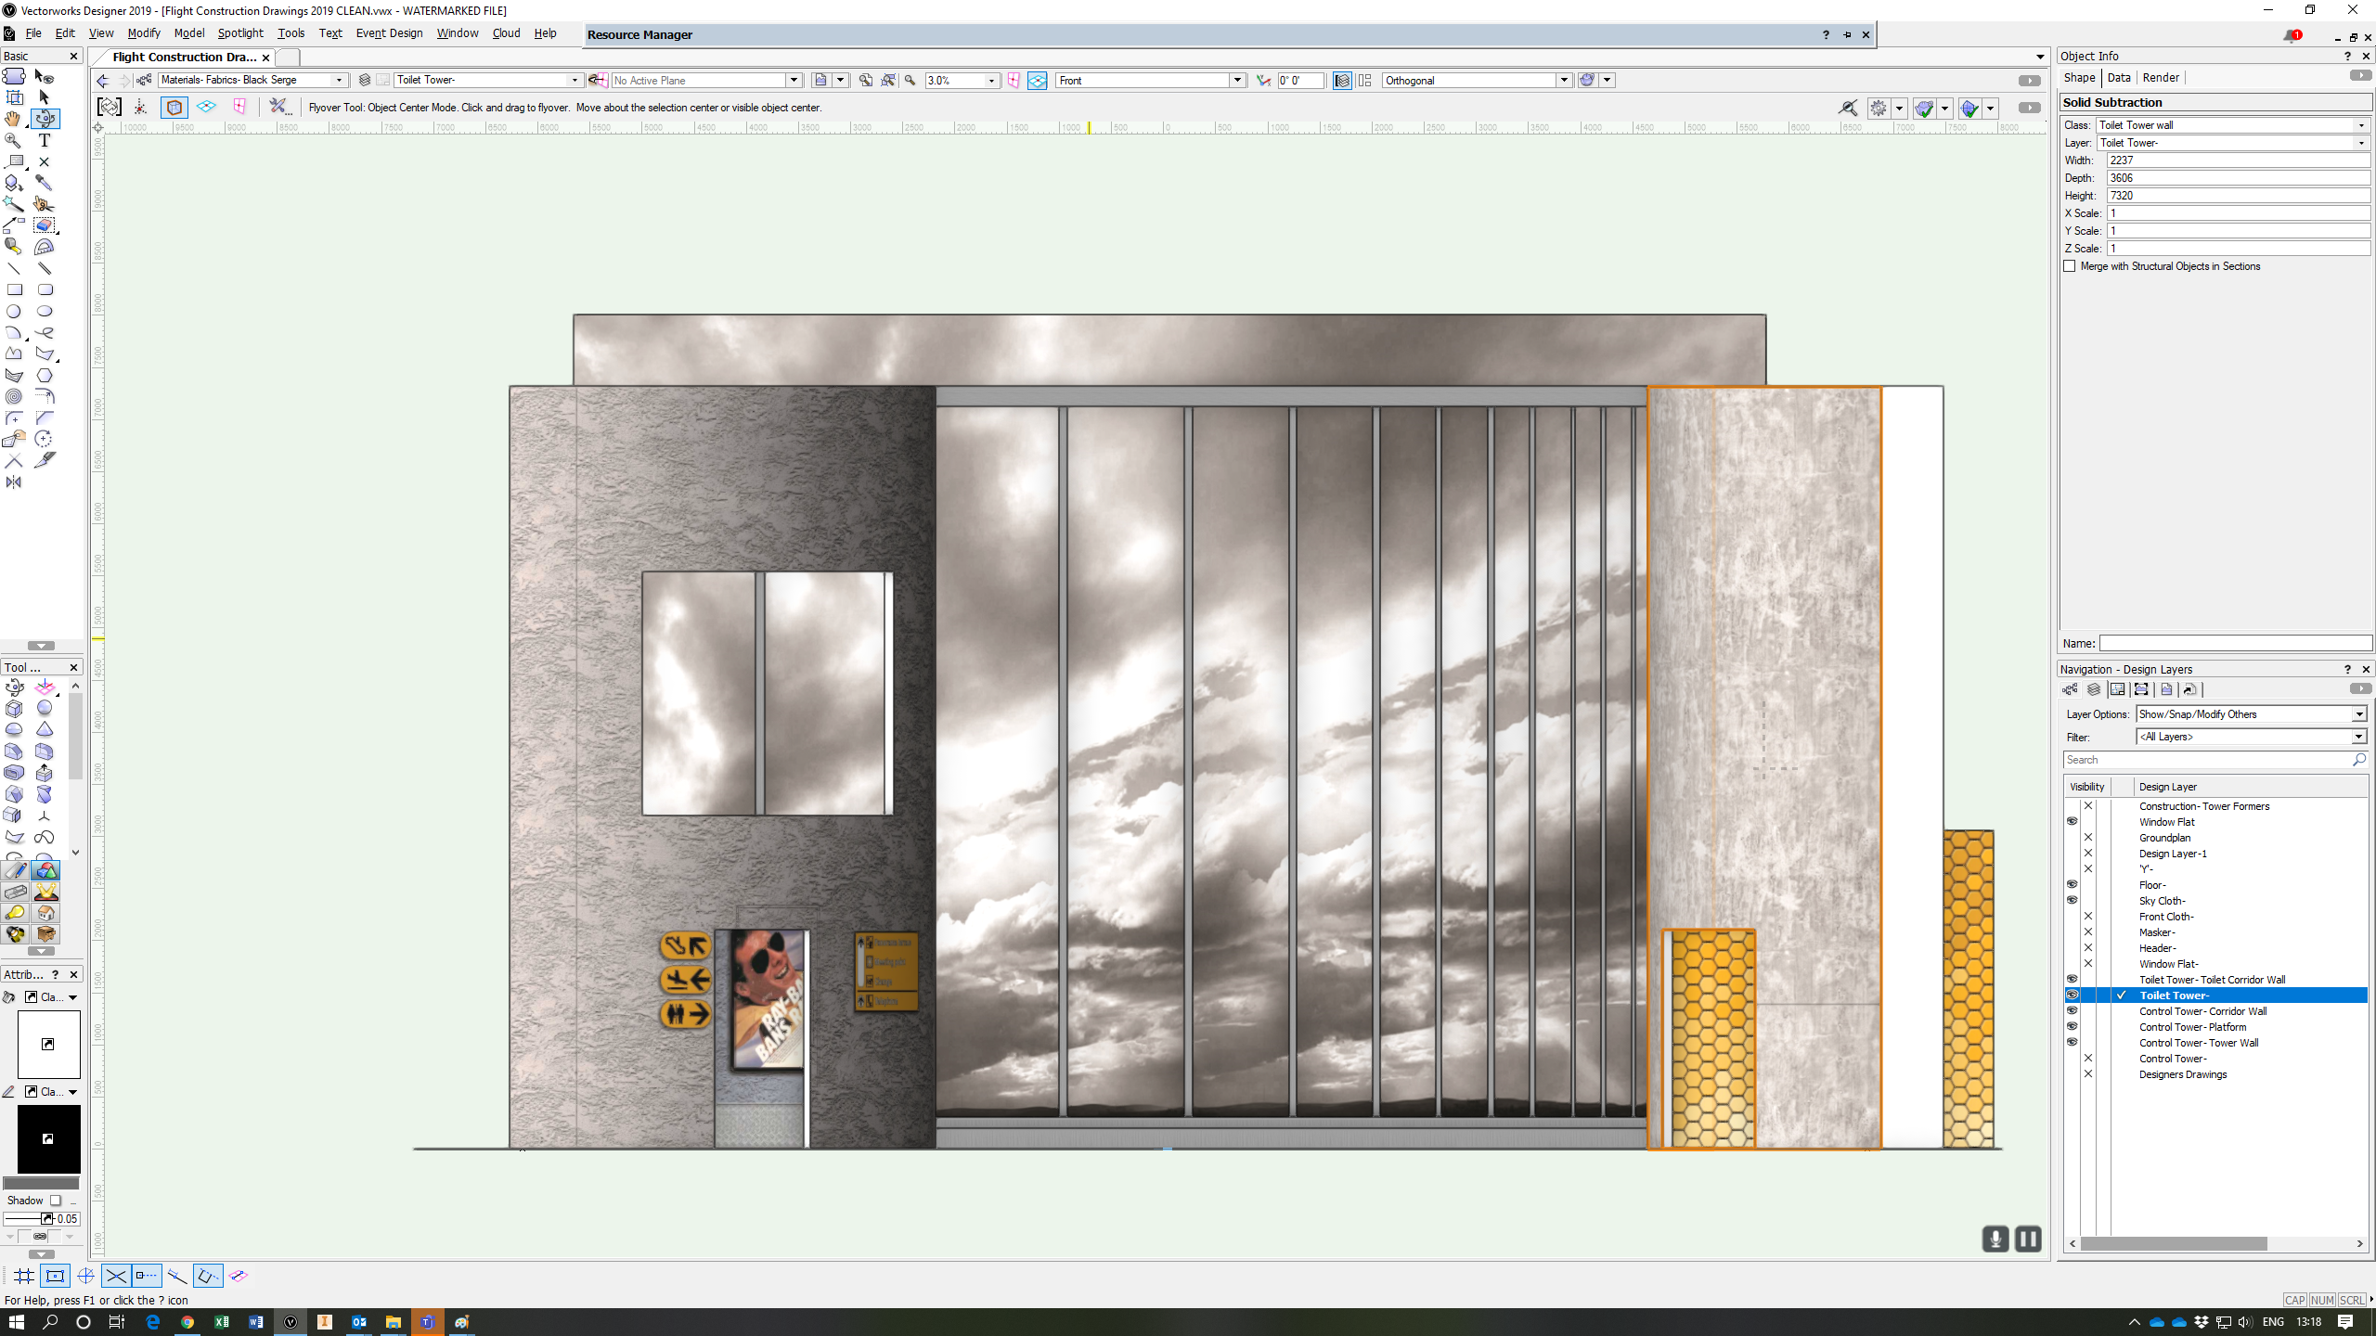Click the black pen color swatch
2376x1336 pixels.
(48, 1139)
